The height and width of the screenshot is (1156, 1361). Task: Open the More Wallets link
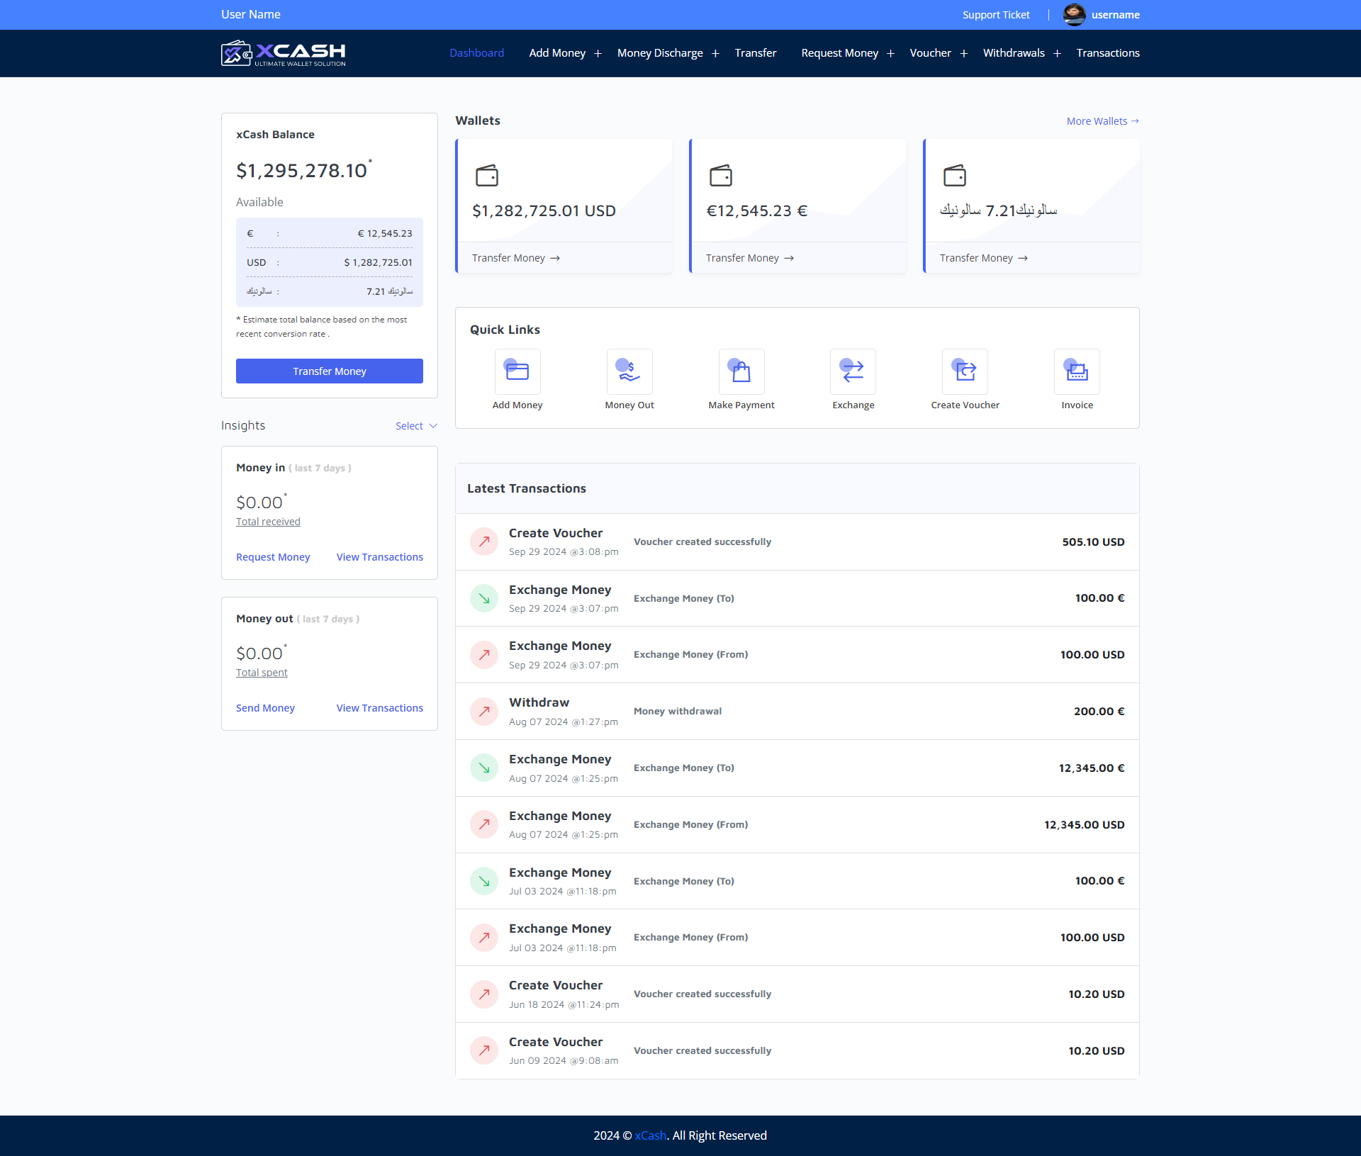pos(1102,120)
